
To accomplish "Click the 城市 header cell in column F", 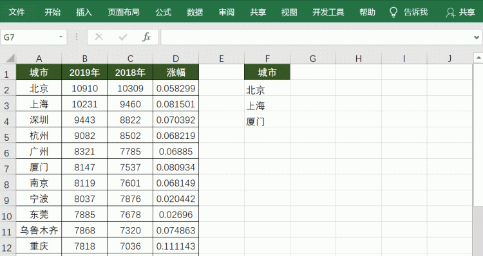I will tap(267, 72).
